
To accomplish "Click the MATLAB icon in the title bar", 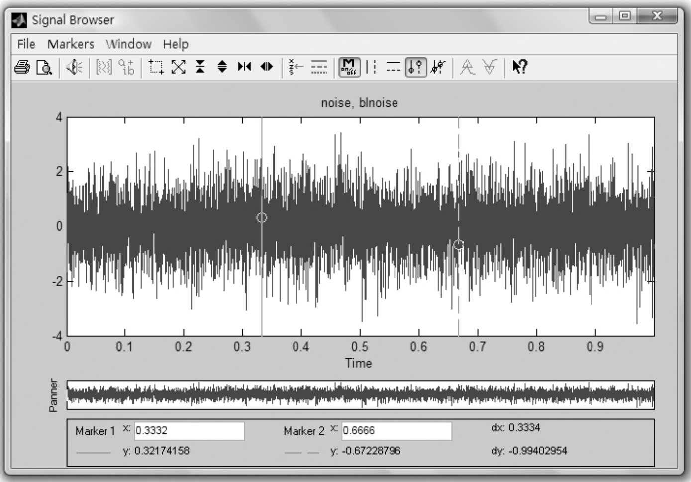I will 19,20.
